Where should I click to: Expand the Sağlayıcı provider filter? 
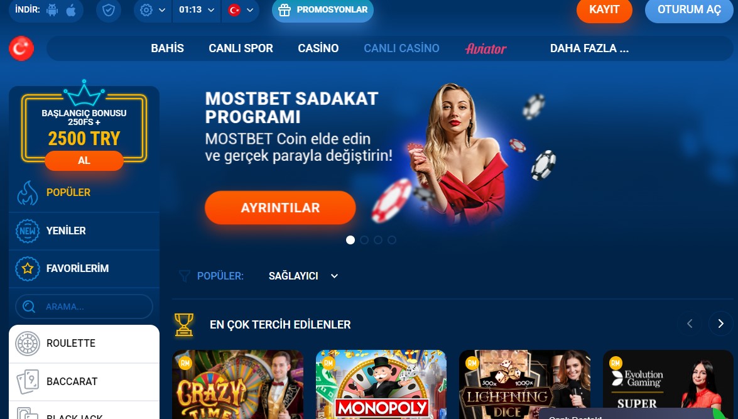[303, 276]
